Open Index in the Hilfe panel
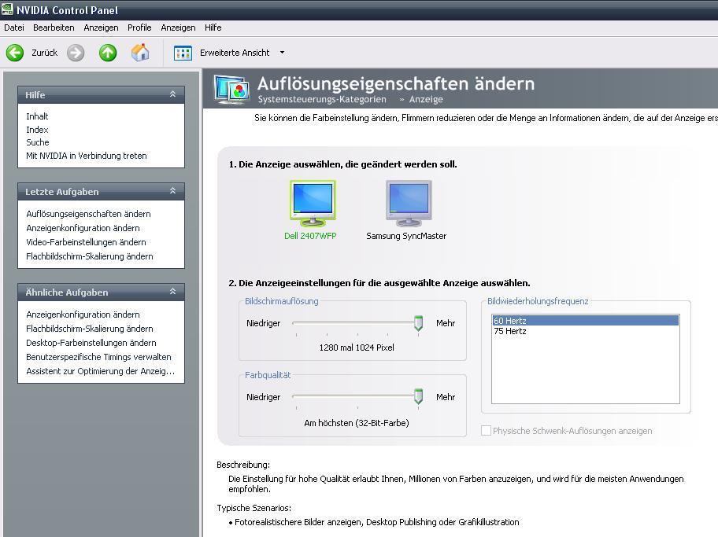Screen dimensions: 718x537 coord(37,130)
